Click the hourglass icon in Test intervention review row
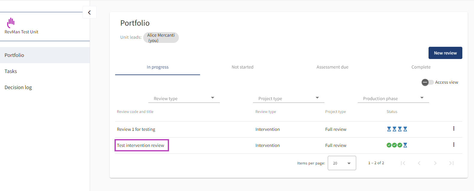Image resolution: width=474 pixels, height=191 pixels. 405,145
